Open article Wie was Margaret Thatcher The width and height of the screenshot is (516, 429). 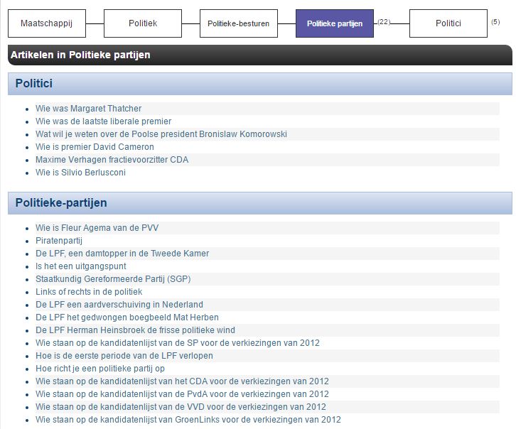click(88, 109)
